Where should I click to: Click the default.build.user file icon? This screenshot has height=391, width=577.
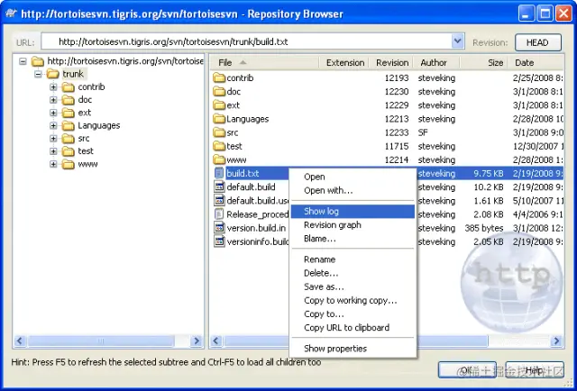click(219, 201)
